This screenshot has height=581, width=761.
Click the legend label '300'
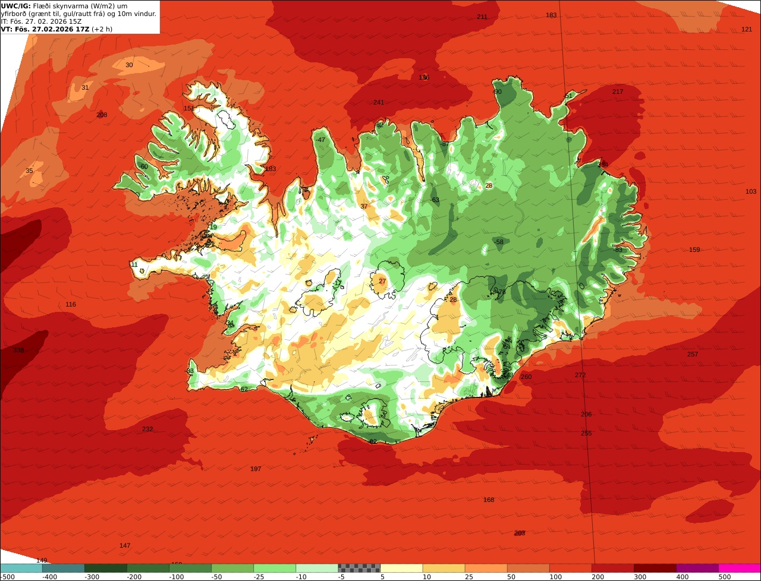[640, 576]
